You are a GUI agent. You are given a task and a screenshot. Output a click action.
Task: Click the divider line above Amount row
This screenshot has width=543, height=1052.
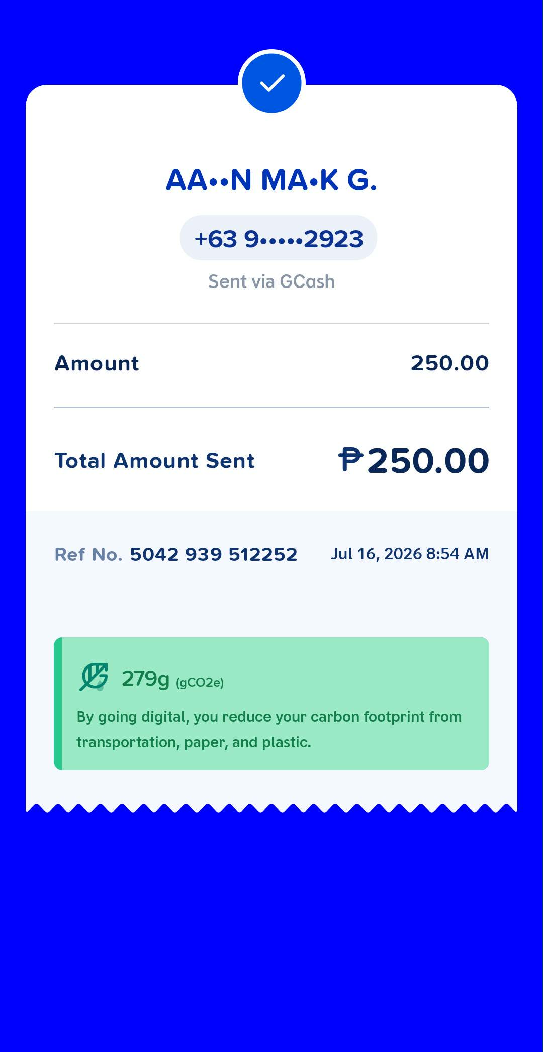coord(271,323)
